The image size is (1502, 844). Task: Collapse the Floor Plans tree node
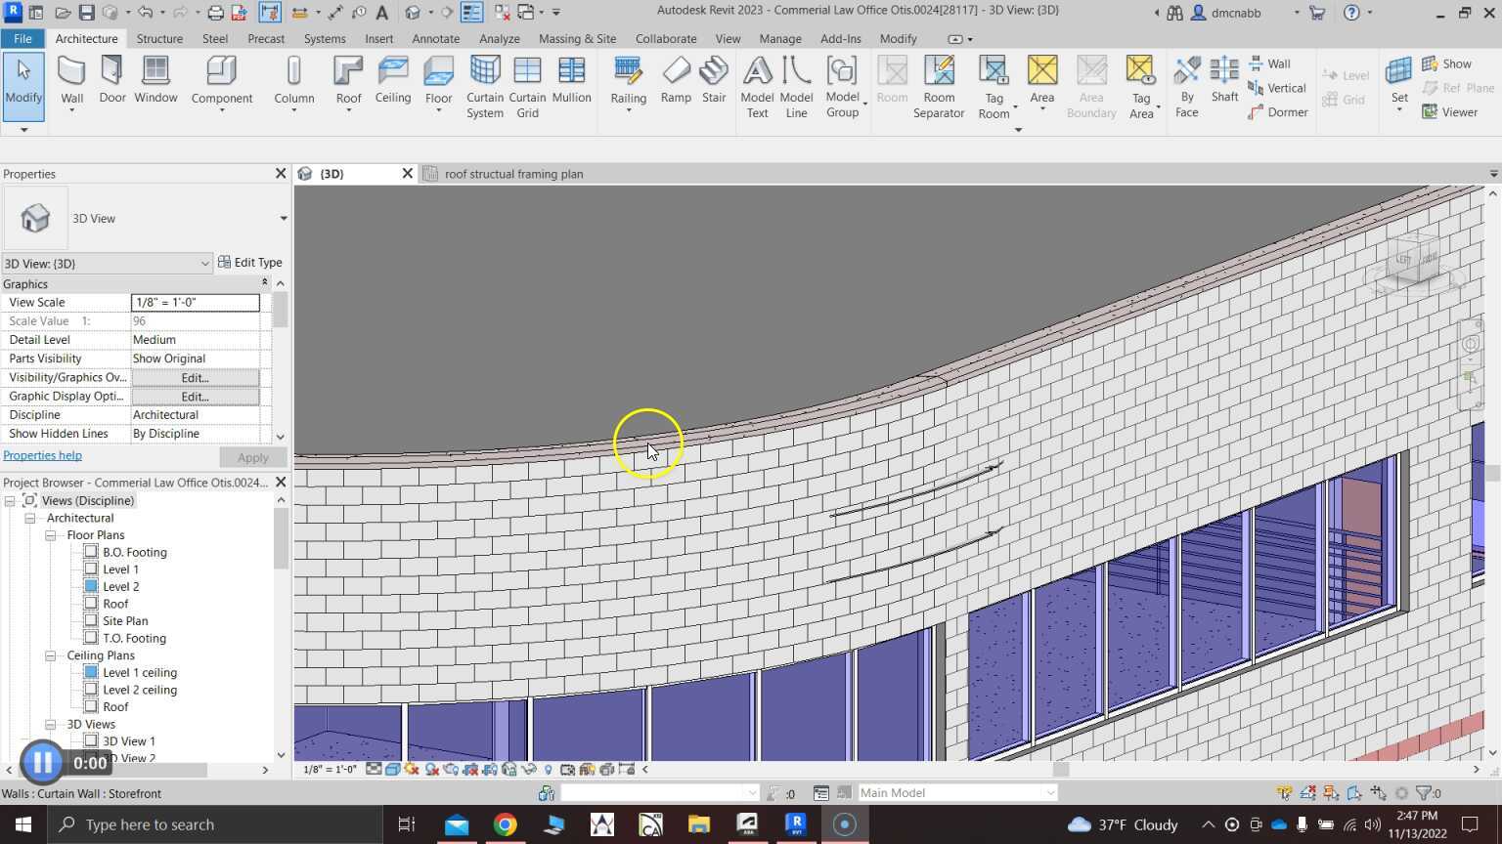coord(50,535)
